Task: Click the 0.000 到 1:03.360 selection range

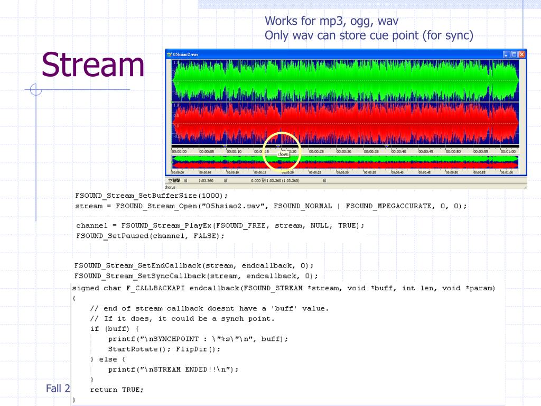Action: (275, 181)
